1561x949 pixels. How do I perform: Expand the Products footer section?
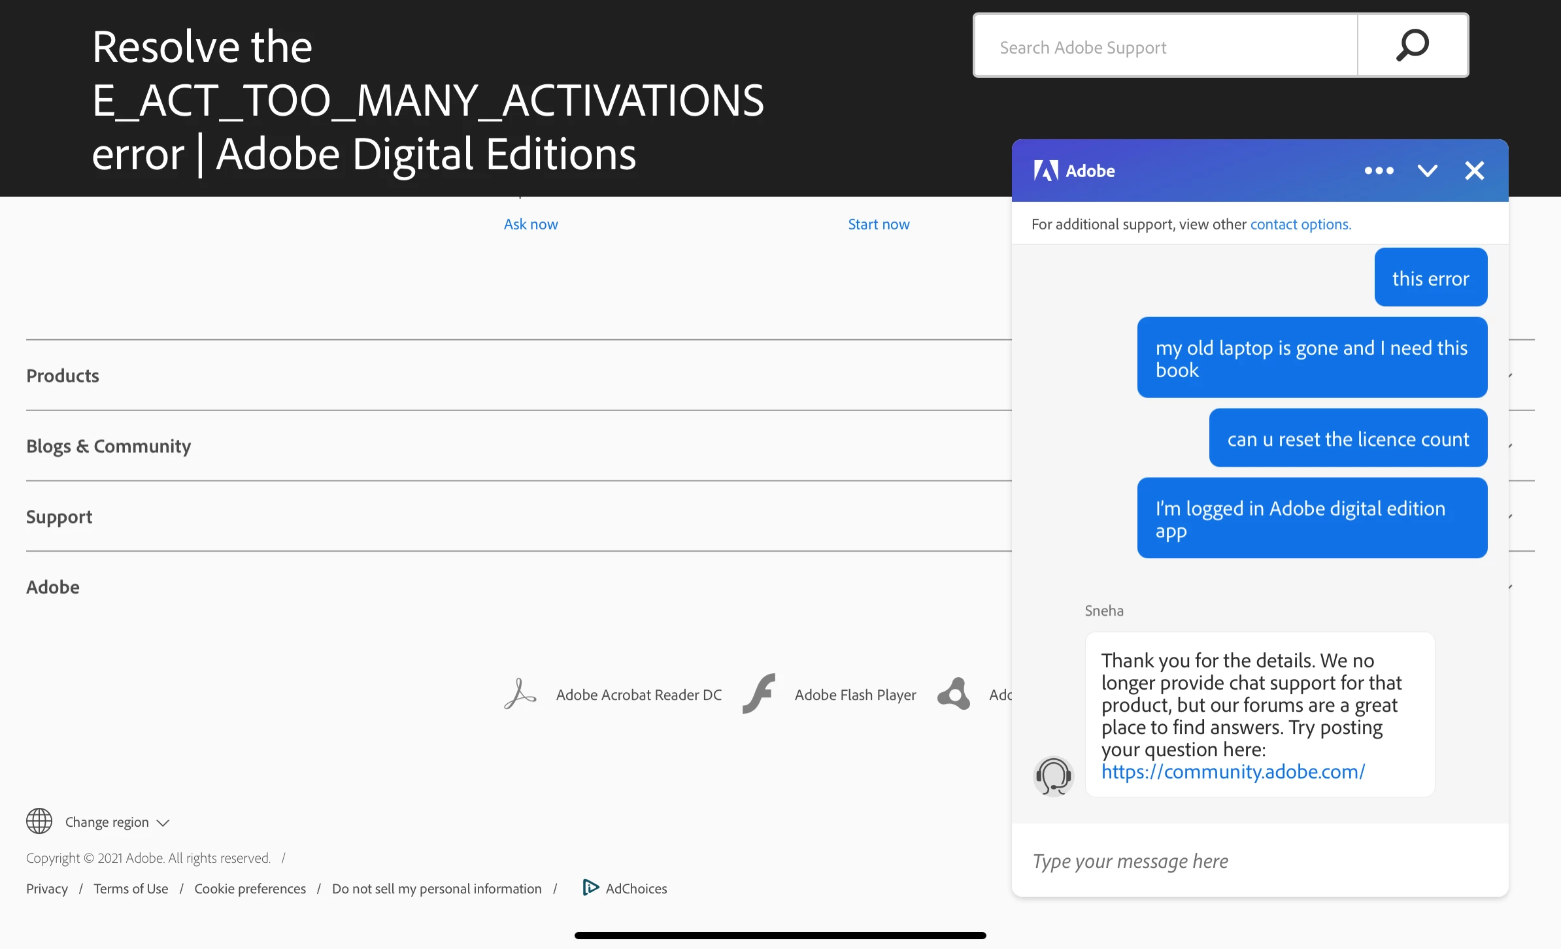point(63,376)
